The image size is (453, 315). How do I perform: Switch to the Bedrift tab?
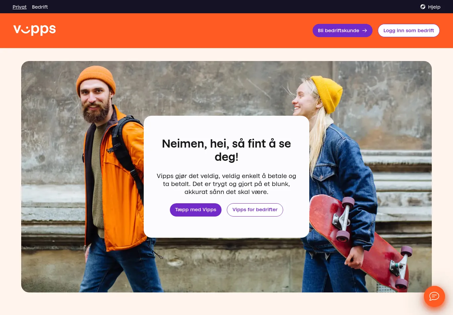coord(40,7)
